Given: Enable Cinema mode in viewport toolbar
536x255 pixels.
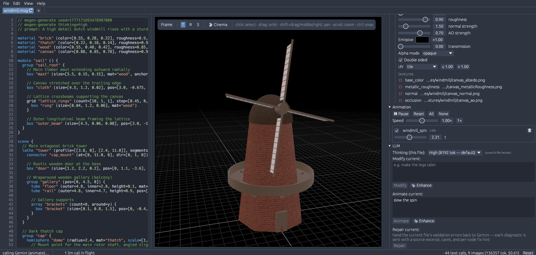Looking at the screenshot, I should 218,25.
